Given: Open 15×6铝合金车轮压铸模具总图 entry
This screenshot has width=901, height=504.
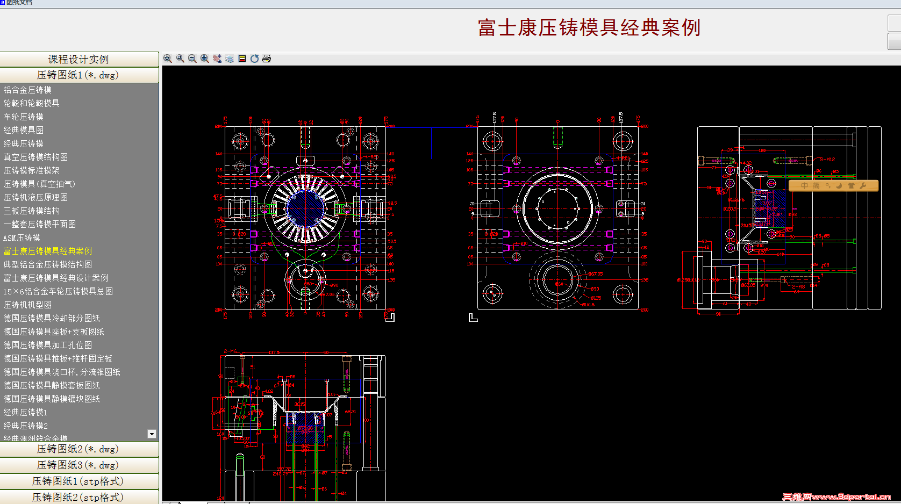Looking at the screenshot, I should 58,291.
